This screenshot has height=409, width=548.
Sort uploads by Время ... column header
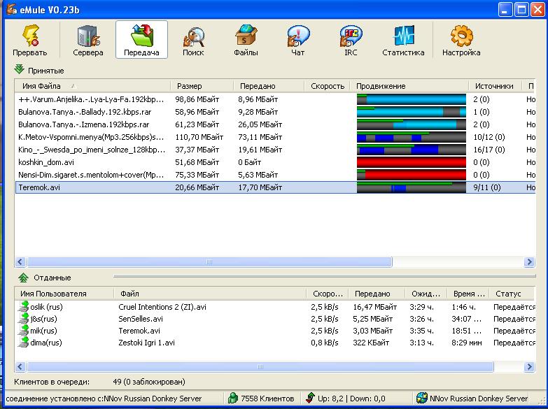(469, 294)
